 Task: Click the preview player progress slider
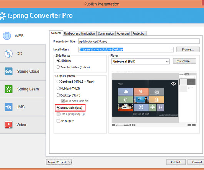pos(122,125)
